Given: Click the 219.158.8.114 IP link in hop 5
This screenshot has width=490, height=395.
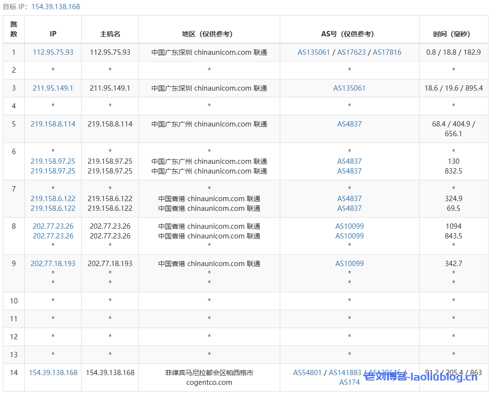Looking at the screenshot, I should 53,124.
